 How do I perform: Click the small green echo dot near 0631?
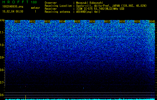pos(20,87)
